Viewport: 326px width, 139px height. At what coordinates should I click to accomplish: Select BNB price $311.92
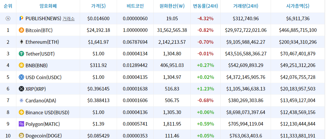(x=98, y=65)
